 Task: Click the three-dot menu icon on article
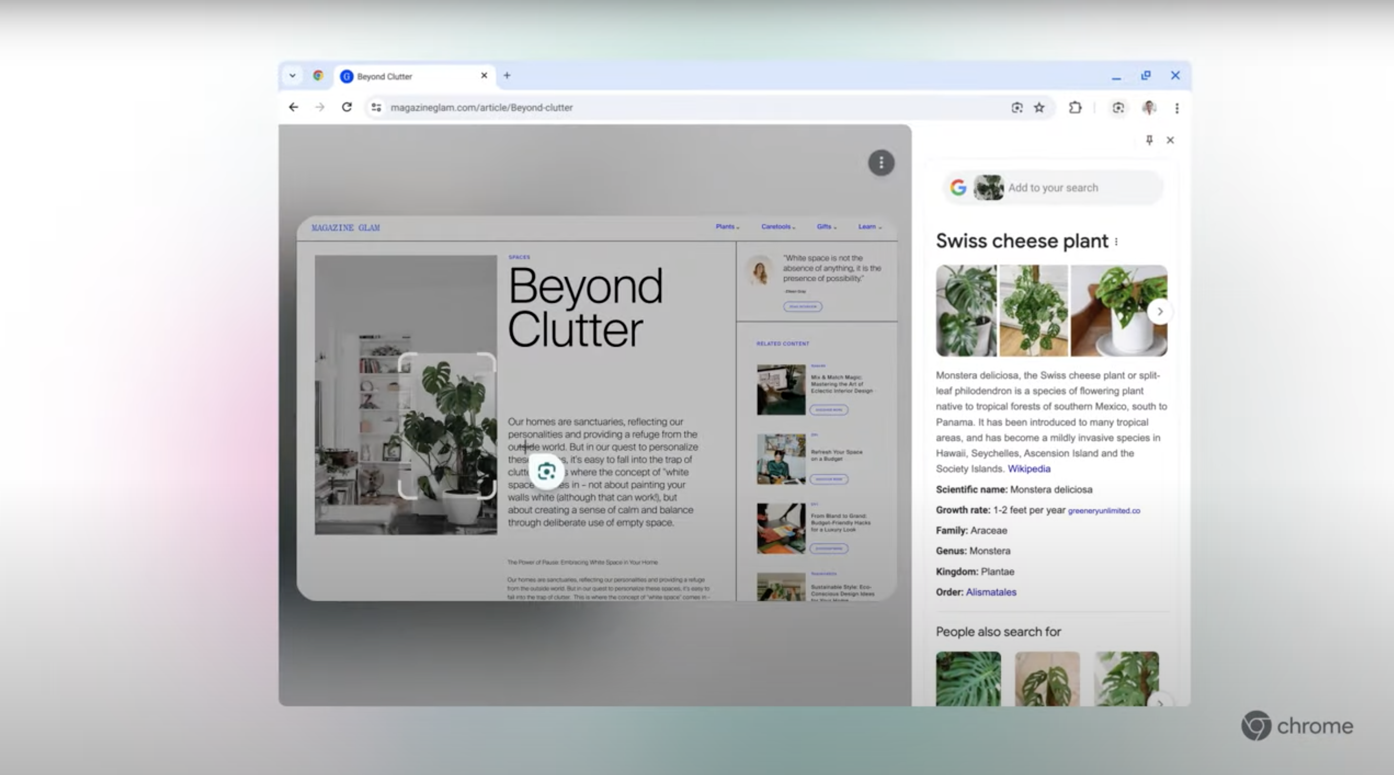click(879, 162)
